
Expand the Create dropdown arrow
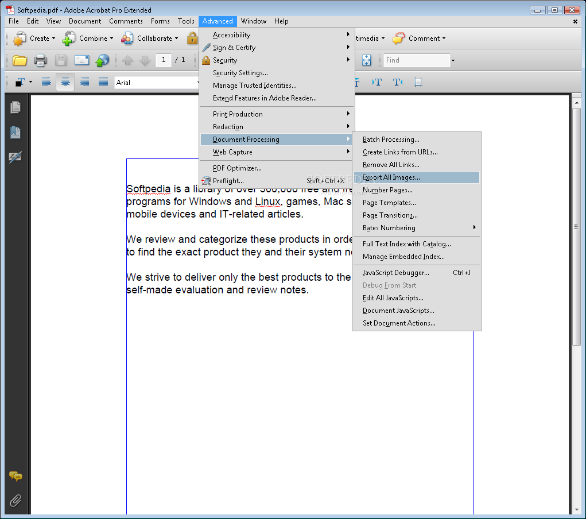53,38
